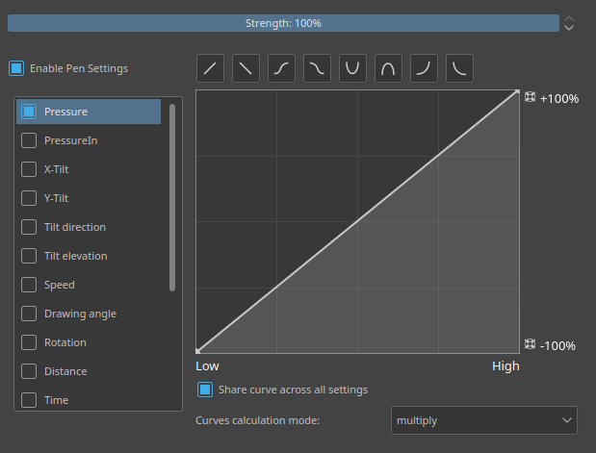
Task: Select the arch-shaped curve preset
Action: [388, 68]
